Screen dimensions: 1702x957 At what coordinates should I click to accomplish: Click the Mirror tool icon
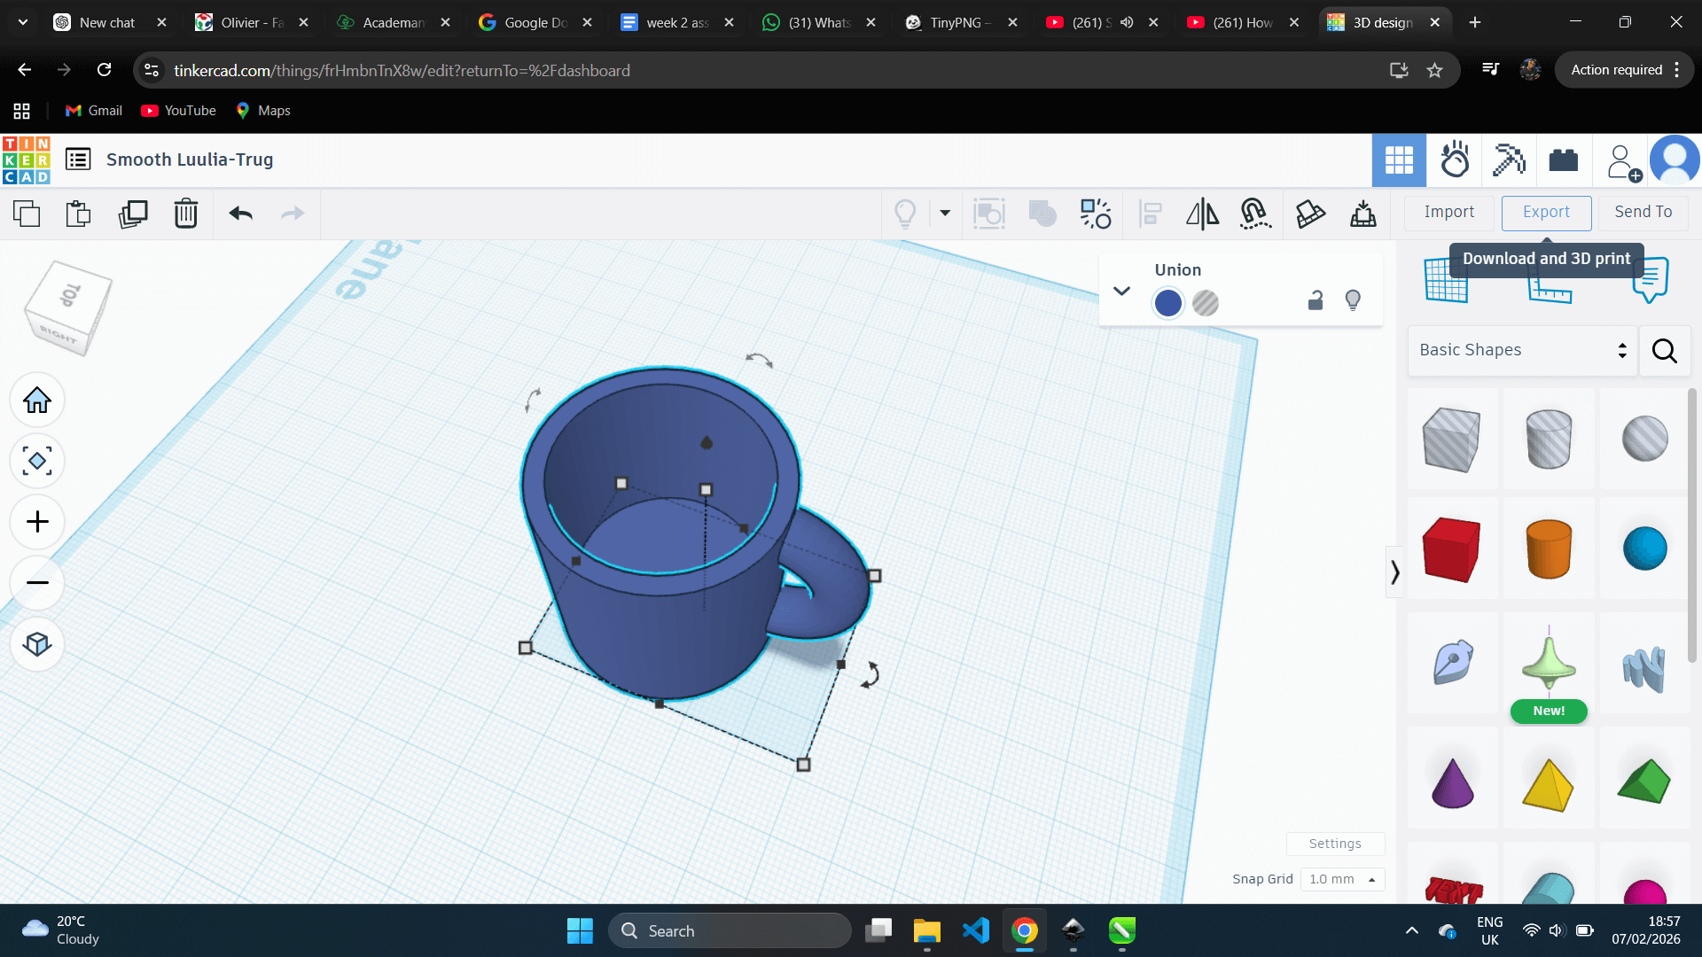pyautogui.click(x=1202, y=214)
